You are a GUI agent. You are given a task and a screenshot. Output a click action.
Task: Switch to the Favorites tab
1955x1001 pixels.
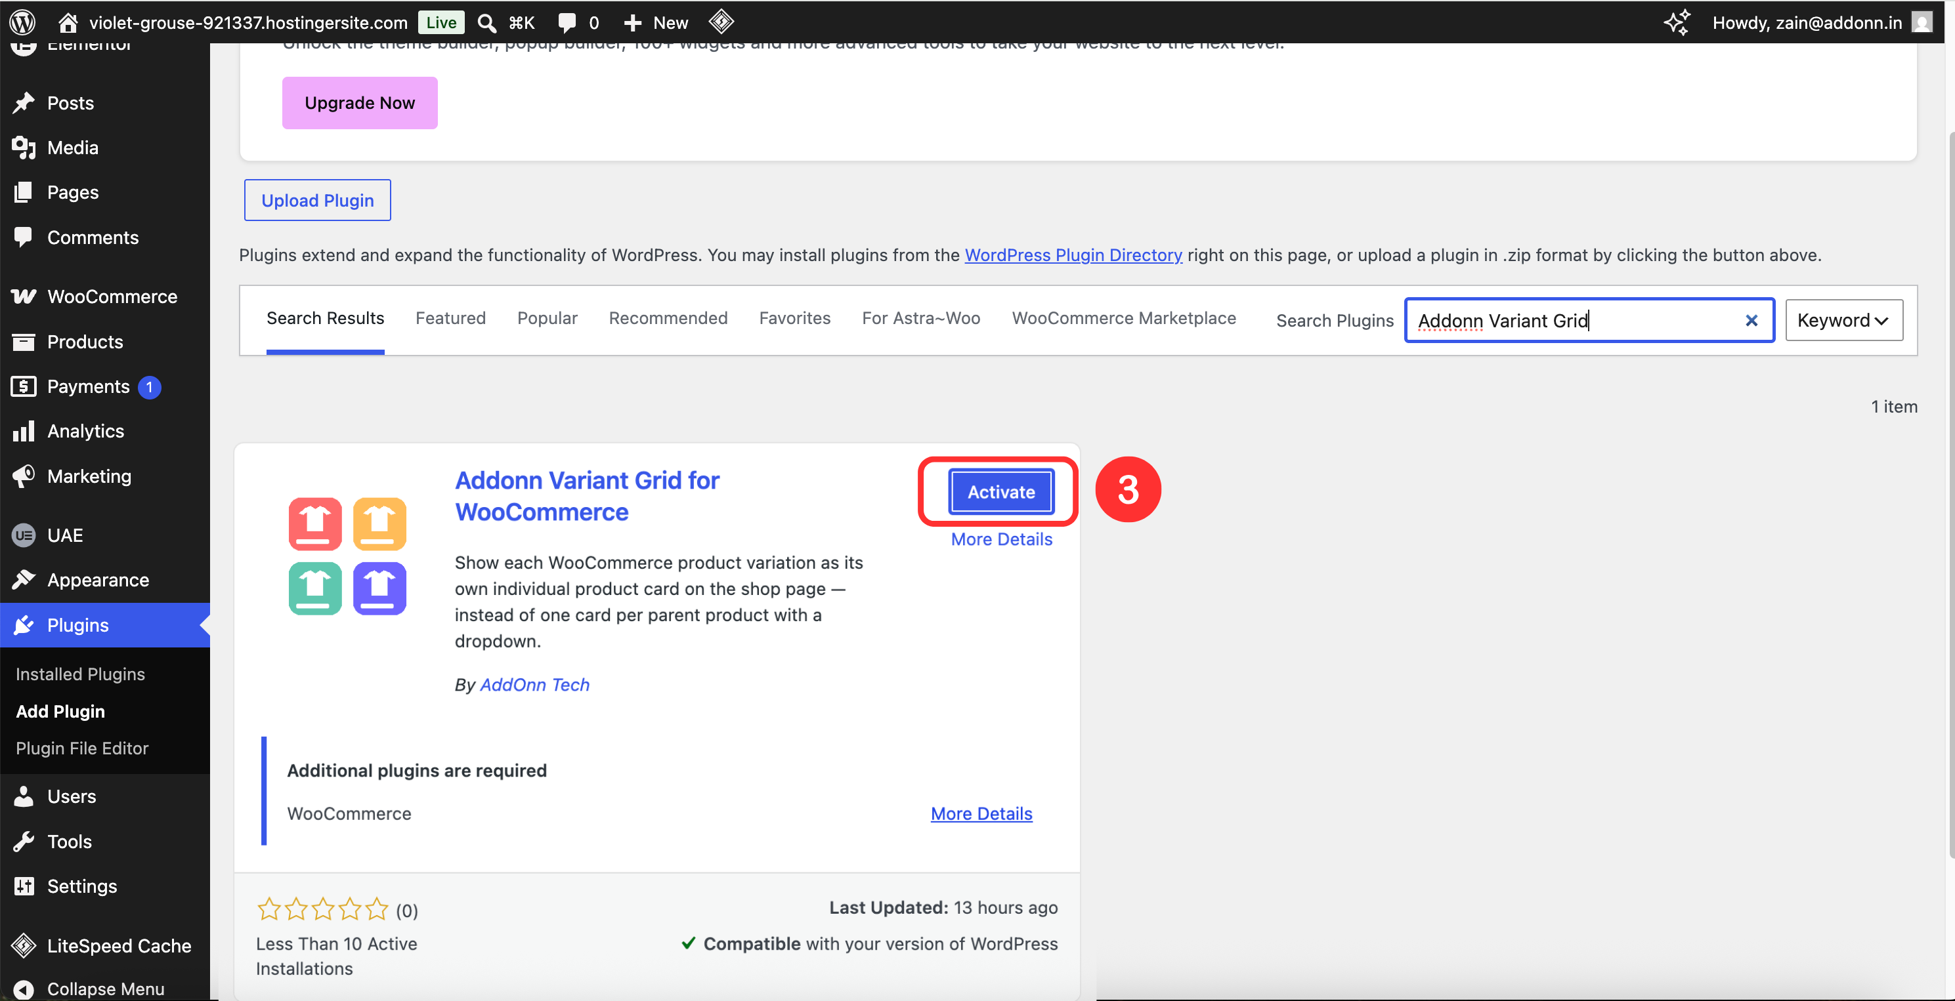point(794,317)
